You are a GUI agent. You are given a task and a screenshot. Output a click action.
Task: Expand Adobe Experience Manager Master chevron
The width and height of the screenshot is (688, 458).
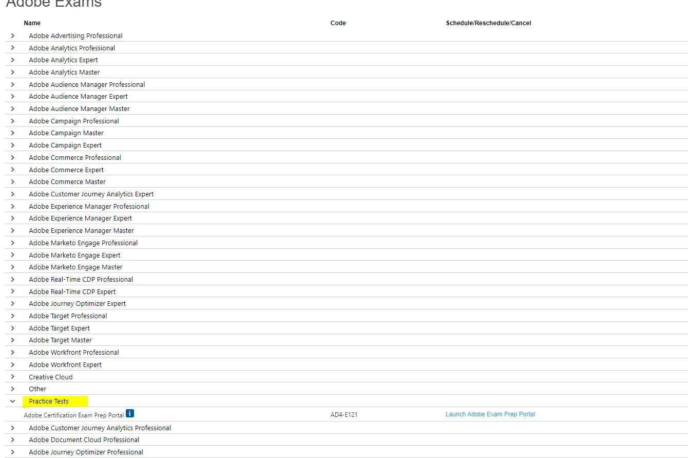click(x=13, y=230)
